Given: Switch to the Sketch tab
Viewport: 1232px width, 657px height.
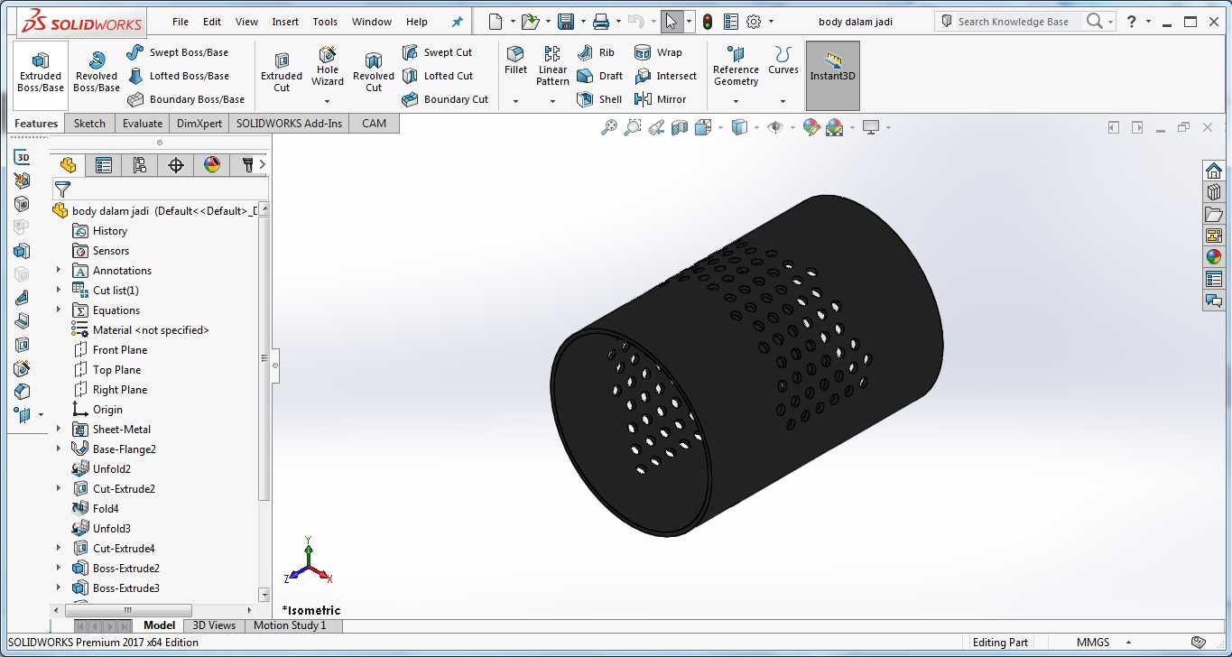Looking at the screenshot, I should [89, 124].
